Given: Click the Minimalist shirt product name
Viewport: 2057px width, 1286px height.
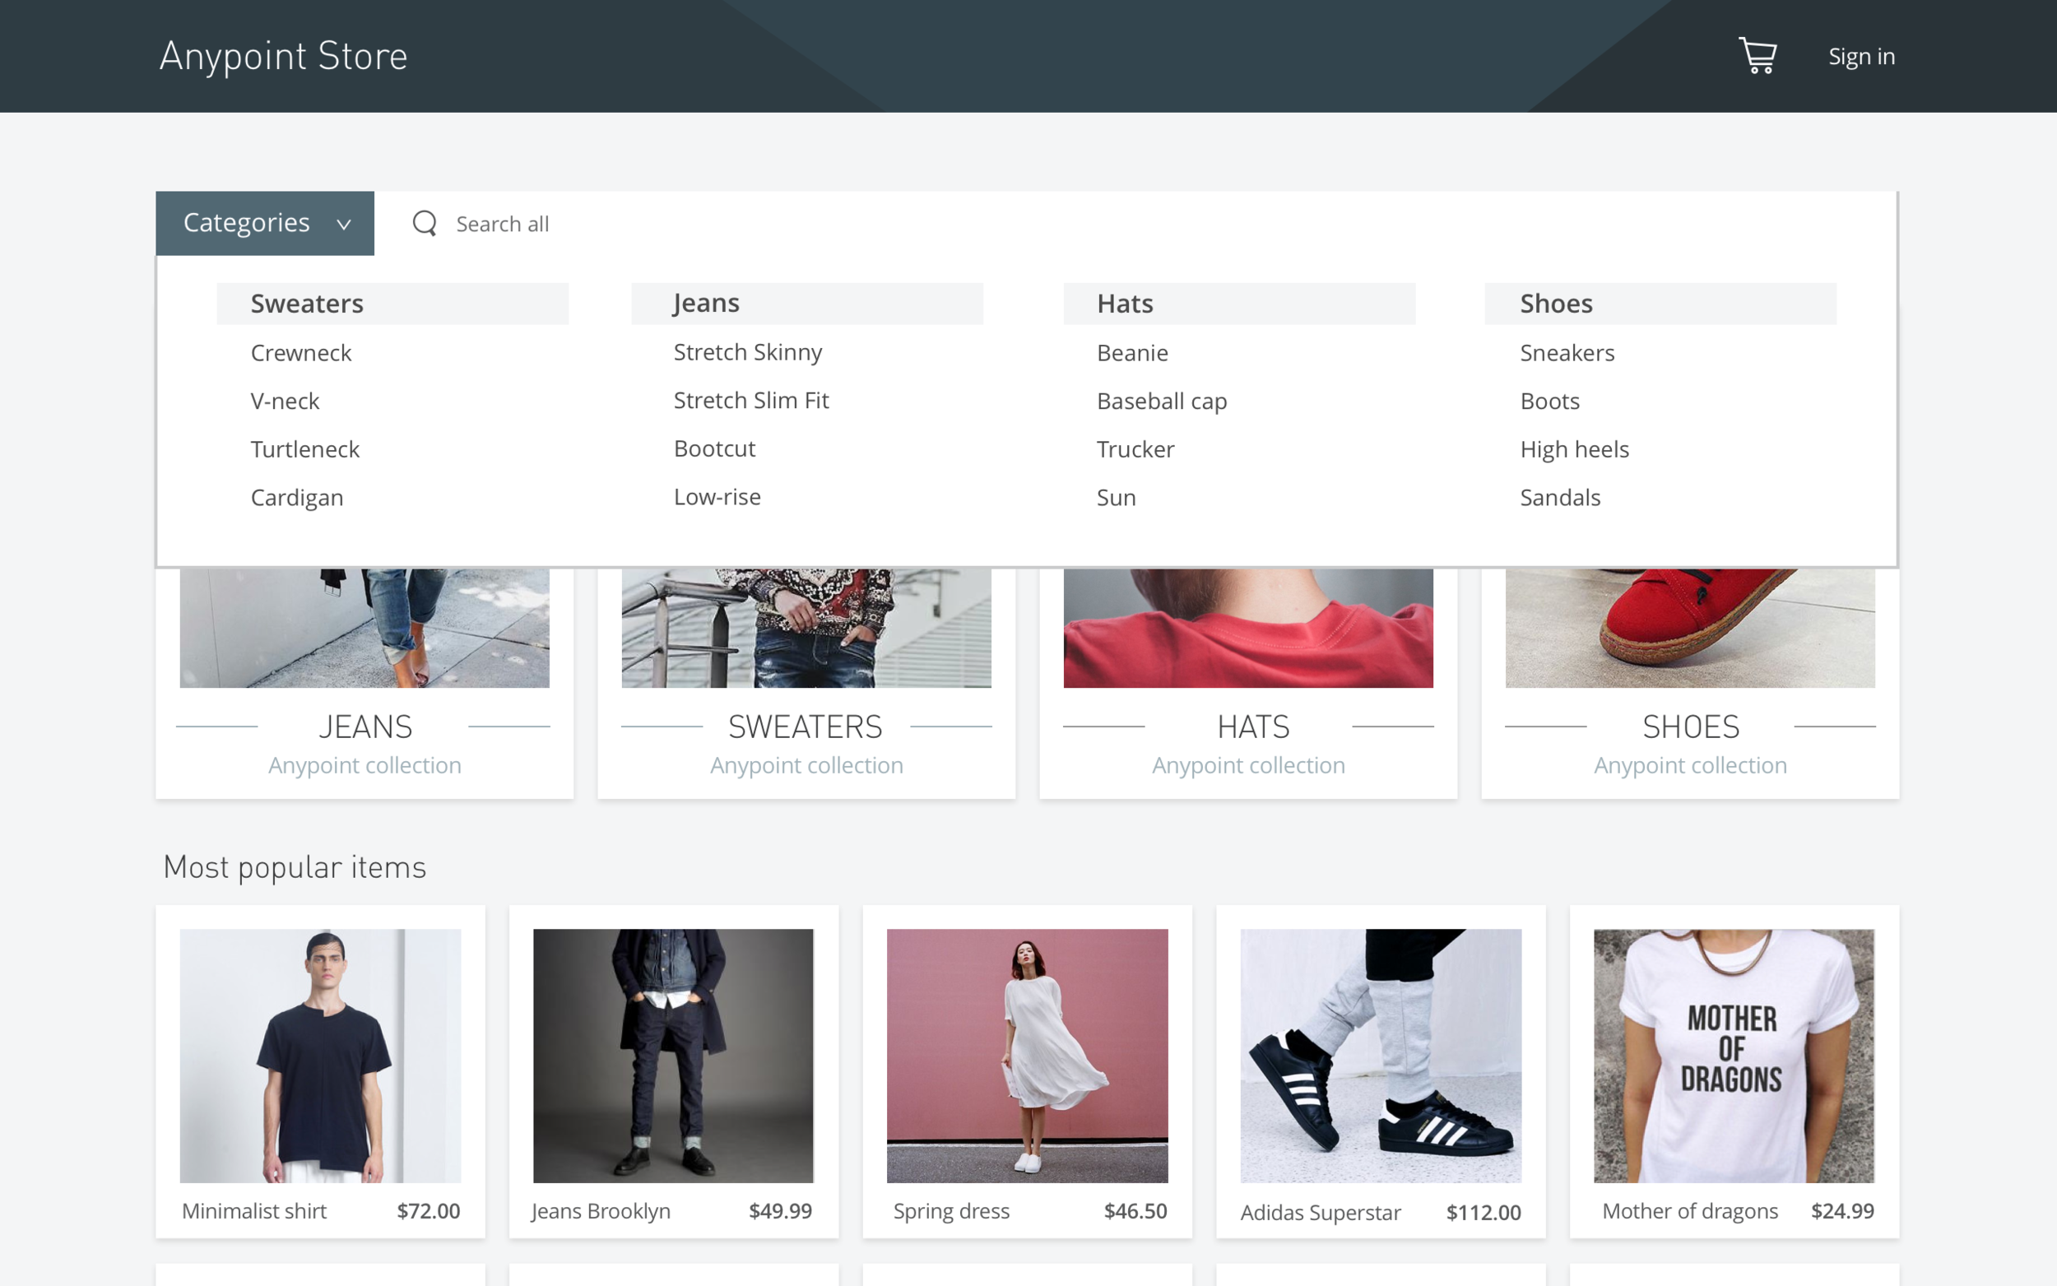Looking at the screenshot, I should (x=254, y=1211).
